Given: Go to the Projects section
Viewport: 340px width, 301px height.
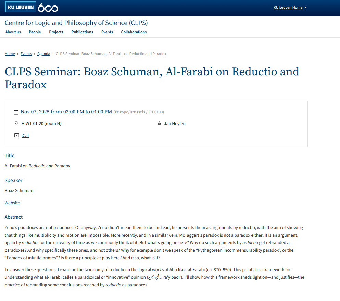Looking at the screenshot, I should (56, 32).
